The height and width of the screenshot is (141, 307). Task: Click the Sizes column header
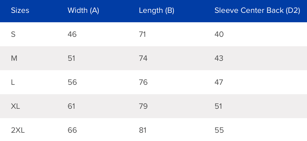tap(20, 11)
